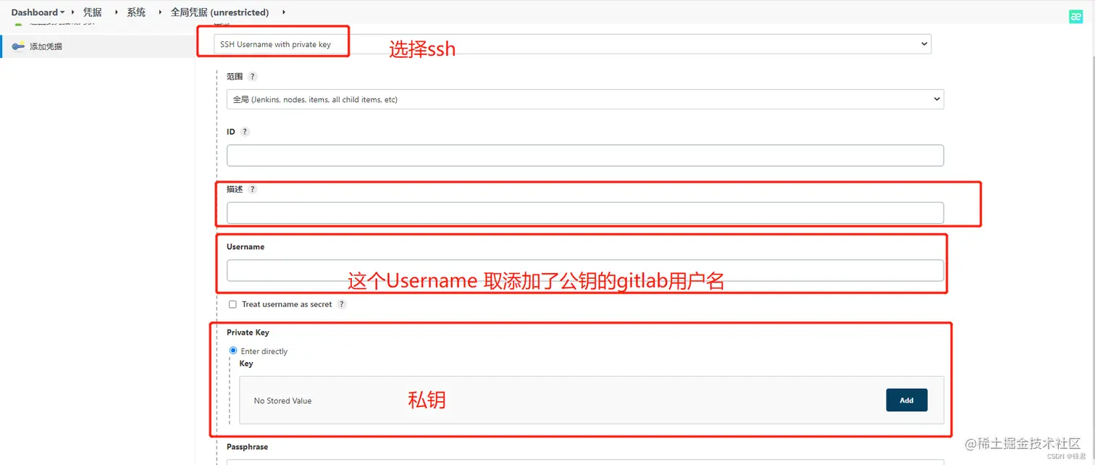Open the 系统 breadcrumb link
Image resolution: width=1095 pixels, height=465 pixels.
pyautogui.click(x=136, y=12)
